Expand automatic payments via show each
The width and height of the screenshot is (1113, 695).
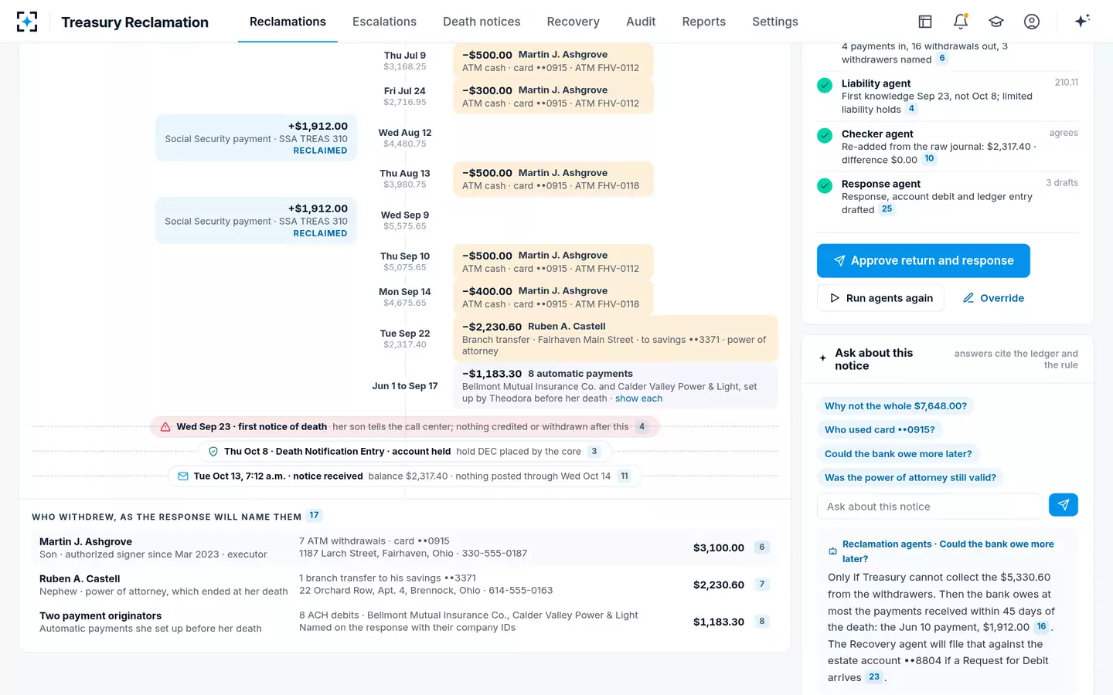tap(638, 398)
